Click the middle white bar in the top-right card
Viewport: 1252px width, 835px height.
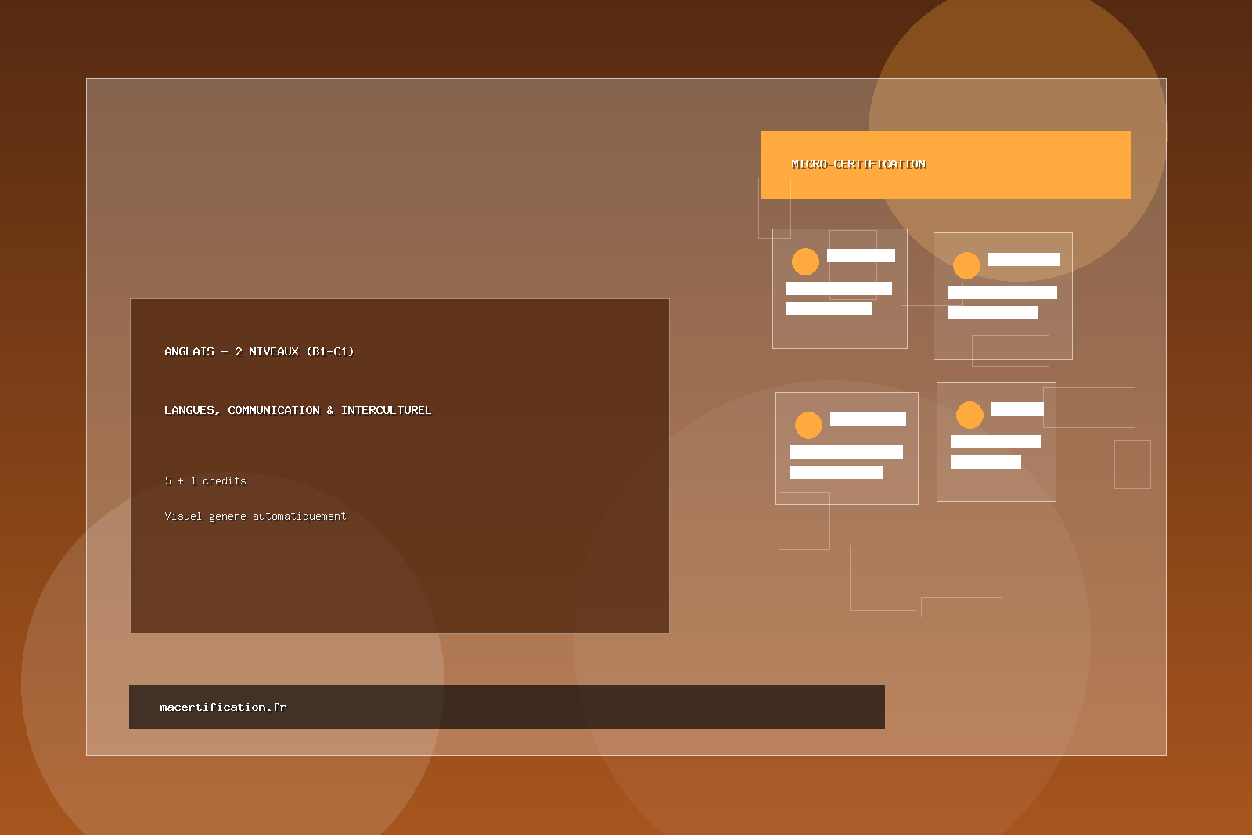(x=1002, y=292)
